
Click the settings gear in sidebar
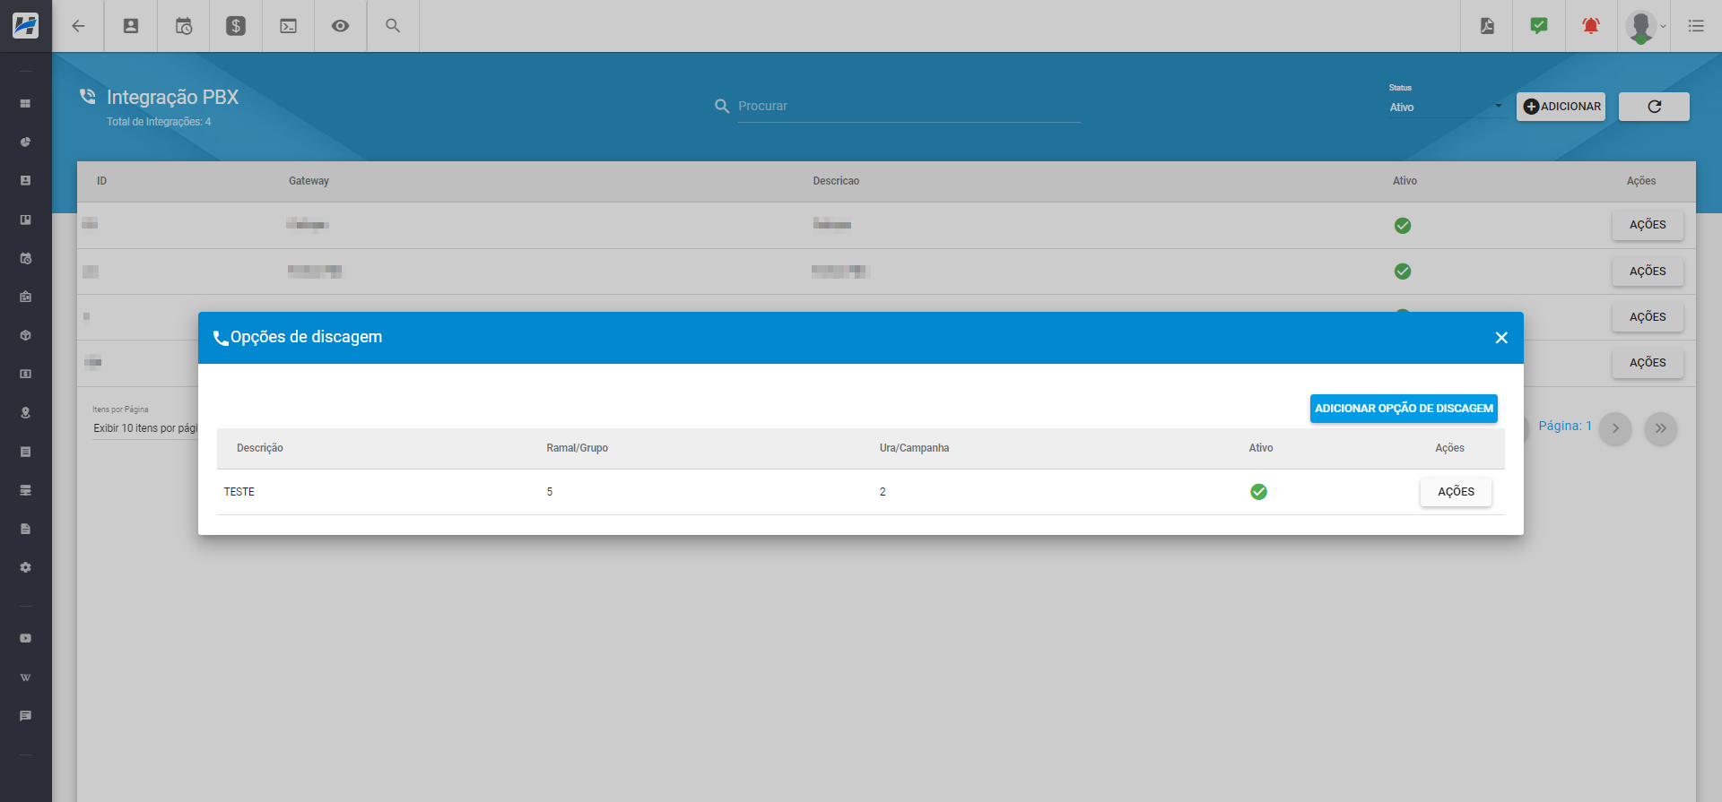click(26, 567)
